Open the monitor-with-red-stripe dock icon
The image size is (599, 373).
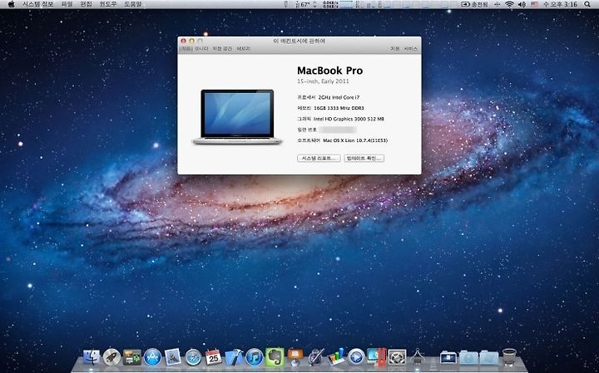tap(377, 357)
